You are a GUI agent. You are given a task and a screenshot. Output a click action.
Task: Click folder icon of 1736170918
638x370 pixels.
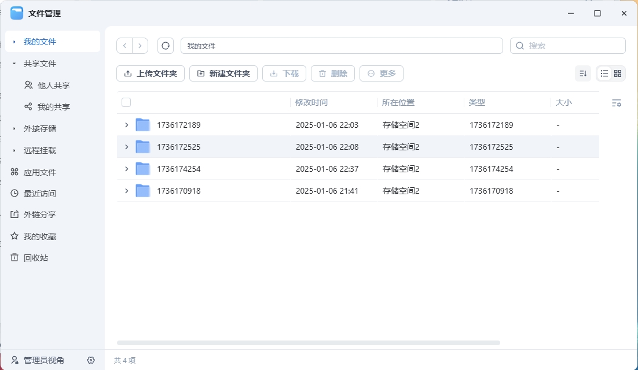pyautogui.click(x=143, y=190)
